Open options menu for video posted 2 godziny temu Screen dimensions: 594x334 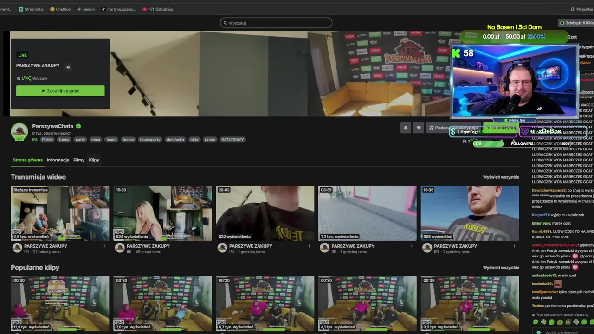point(514,246)
